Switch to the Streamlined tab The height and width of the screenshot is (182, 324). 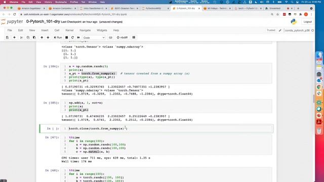274,9
